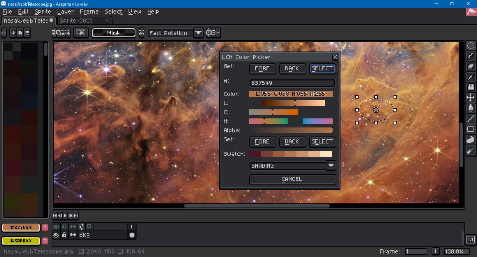Select the Blur tool at toolbar bottom
The image size is (477, 257).
tap(471, 150)
